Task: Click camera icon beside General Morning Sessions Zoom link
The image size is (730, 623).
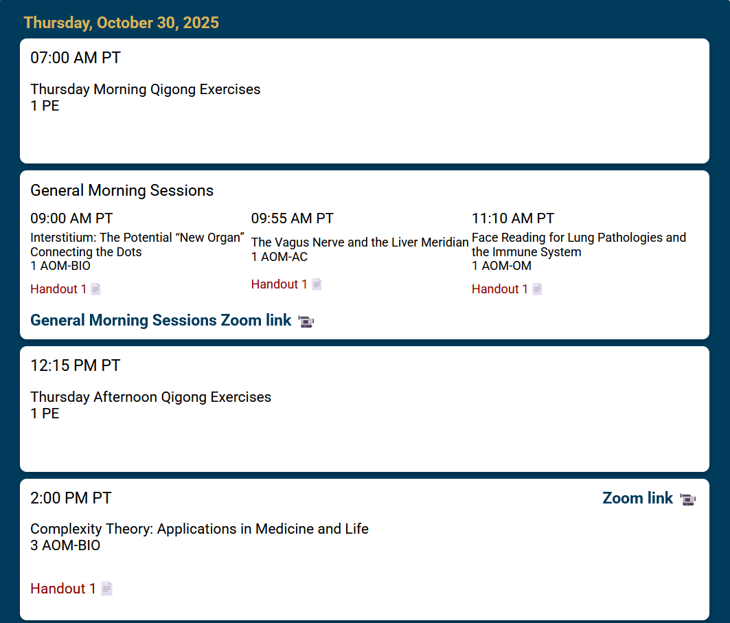Action: [x=306, y=321]
